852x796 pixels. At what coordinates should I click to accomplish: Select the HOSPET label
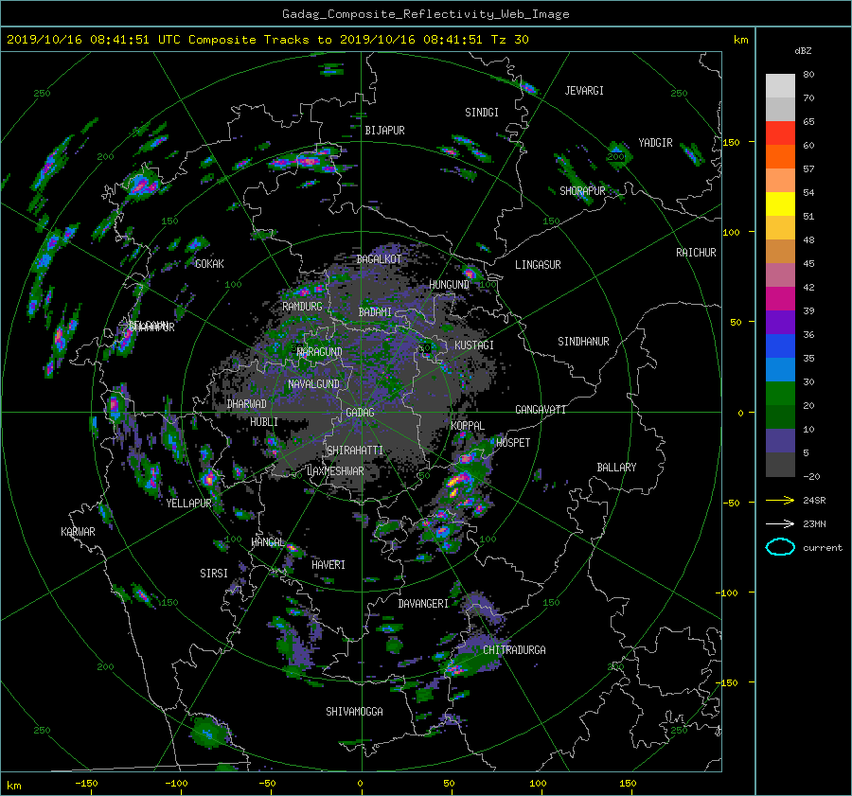(x=513, y=443)
